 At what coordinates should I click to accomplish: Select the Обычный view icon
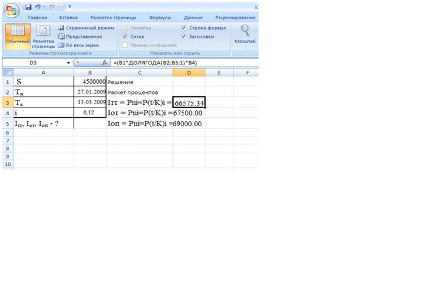18,36
